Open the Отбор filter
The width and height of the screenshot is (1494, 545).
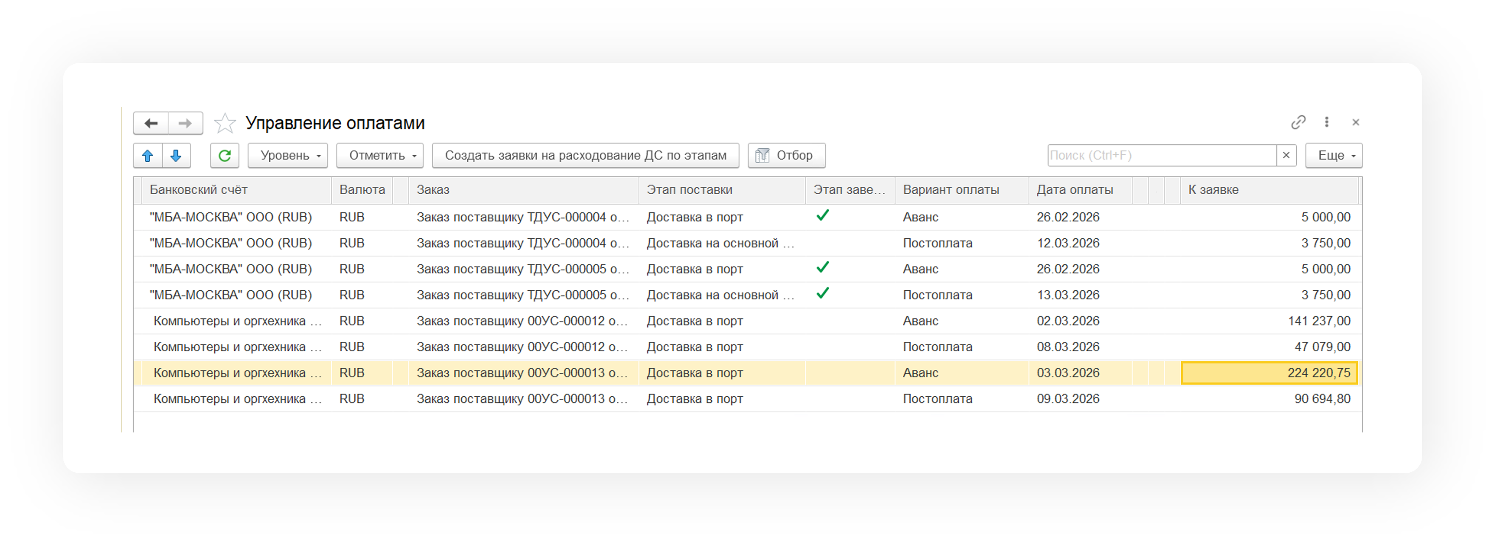click(786, 156)
